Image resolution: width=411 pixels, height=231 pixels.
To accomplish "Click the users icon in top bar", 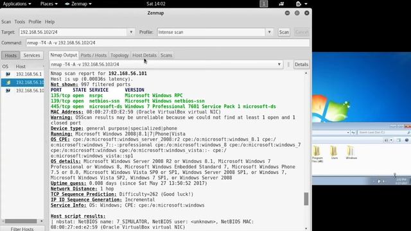I will [281, 4].
